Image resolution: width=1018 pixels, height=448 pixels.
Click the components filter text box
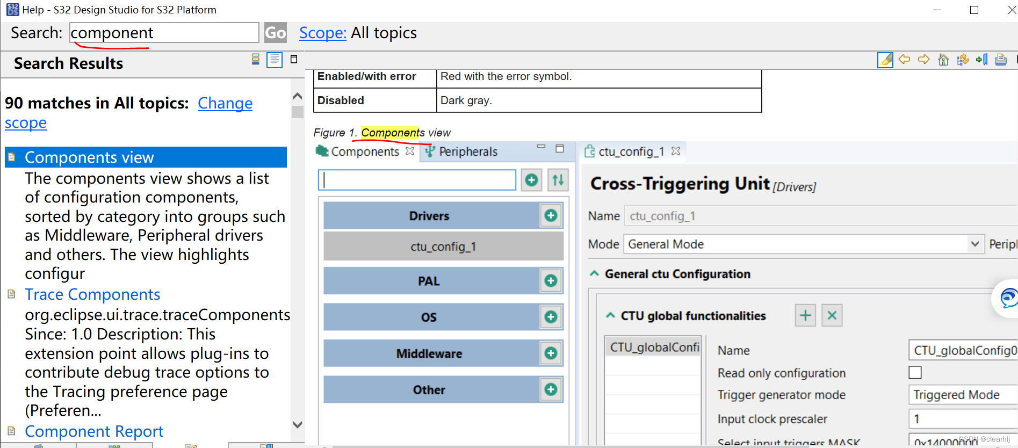coord(417,180)
